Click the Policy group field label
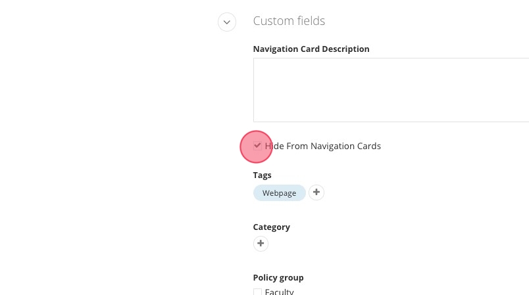 pyautogui.click(x=278, y=277)
